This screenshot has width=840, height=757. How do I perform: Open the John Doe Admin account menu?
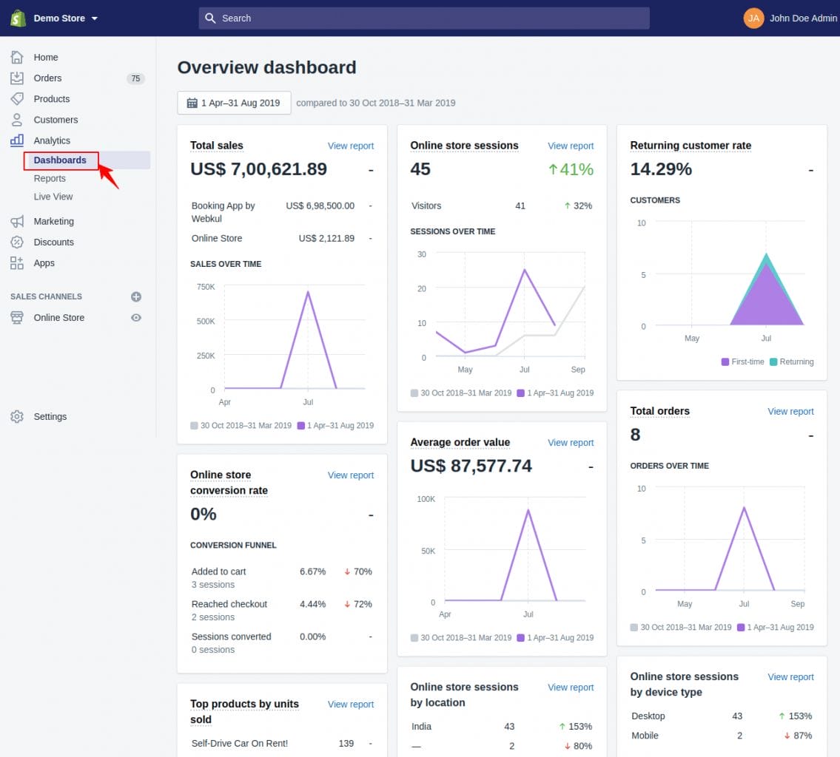click(x=790, y=18)
